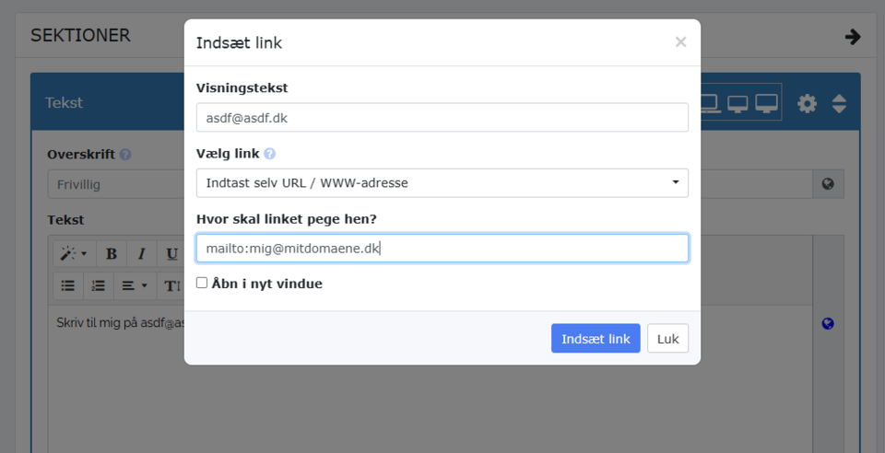Click section reorder up-down arrows
885x453 pixels.
coord(839,103)
